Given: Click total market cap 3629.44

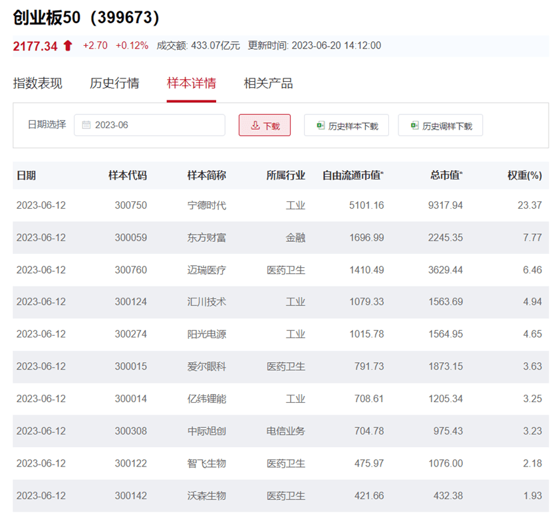Looking at the screenshot, I should 446,270.
